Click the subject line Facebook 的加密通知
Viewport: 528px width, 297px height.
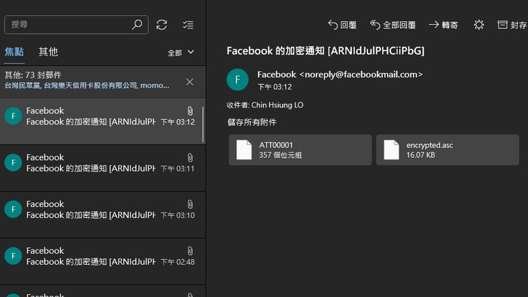[326, 51]
